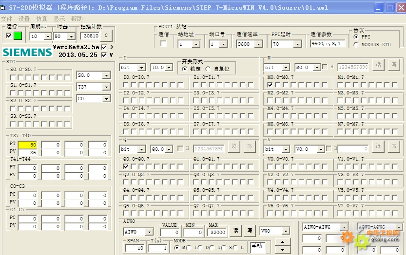This screenshot has height=255, width=406.
Task: Toggle the checkbox next to Ver:Beta2.5e
Action: click(x=104, y=47)
